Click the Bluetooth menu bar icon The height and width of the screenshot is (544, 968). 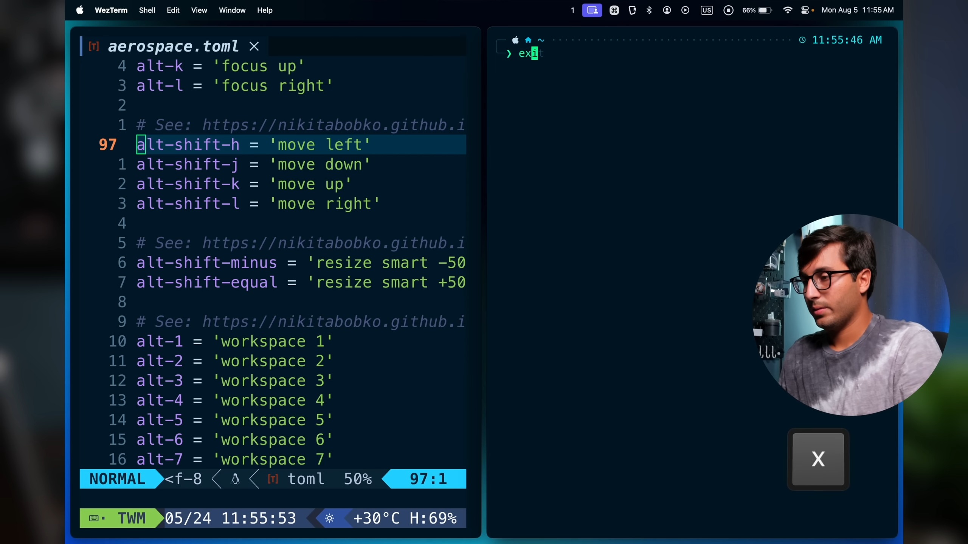(x=649, y=10)
